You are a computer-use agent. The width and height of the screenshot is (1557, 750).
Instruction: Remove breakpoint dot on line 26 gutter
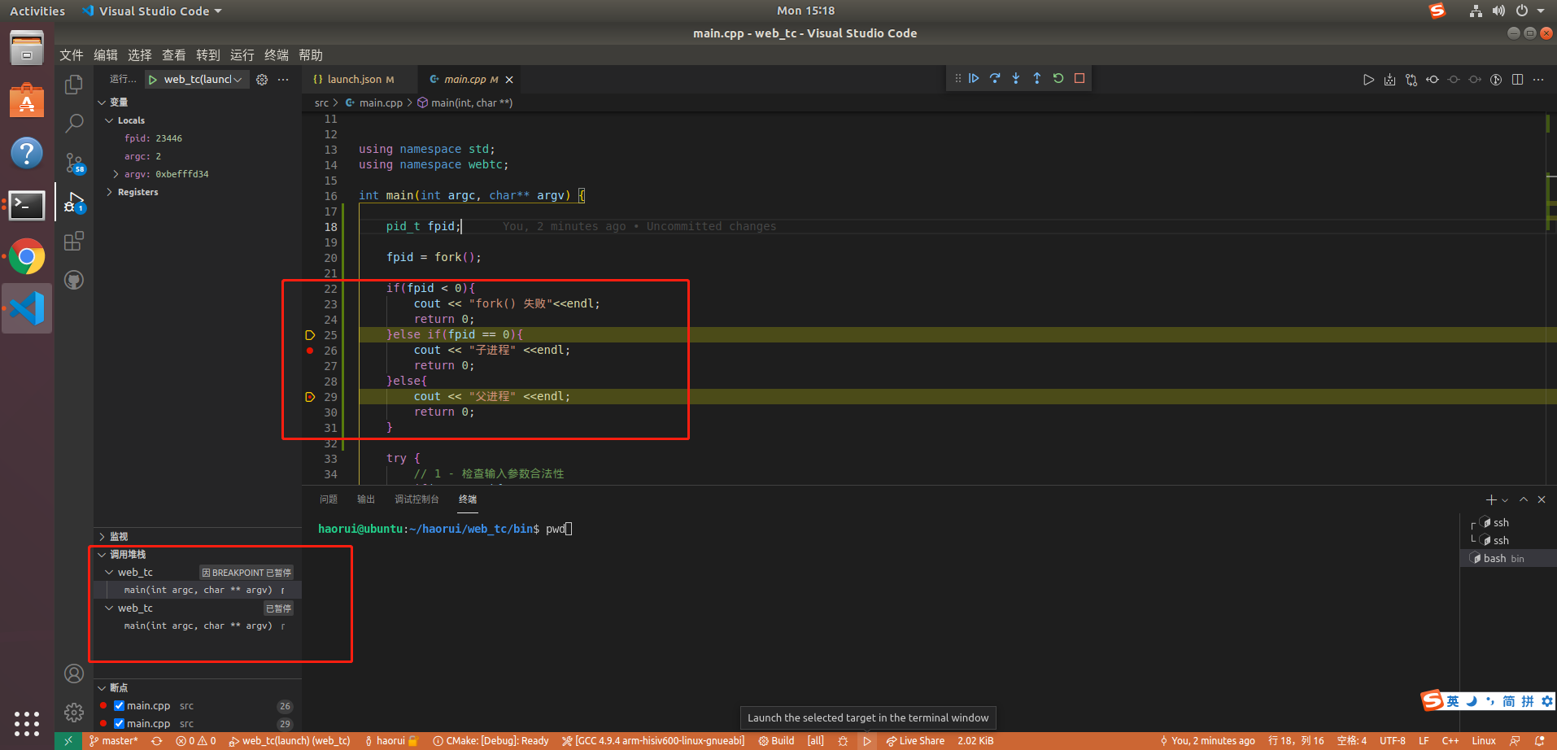310,351
